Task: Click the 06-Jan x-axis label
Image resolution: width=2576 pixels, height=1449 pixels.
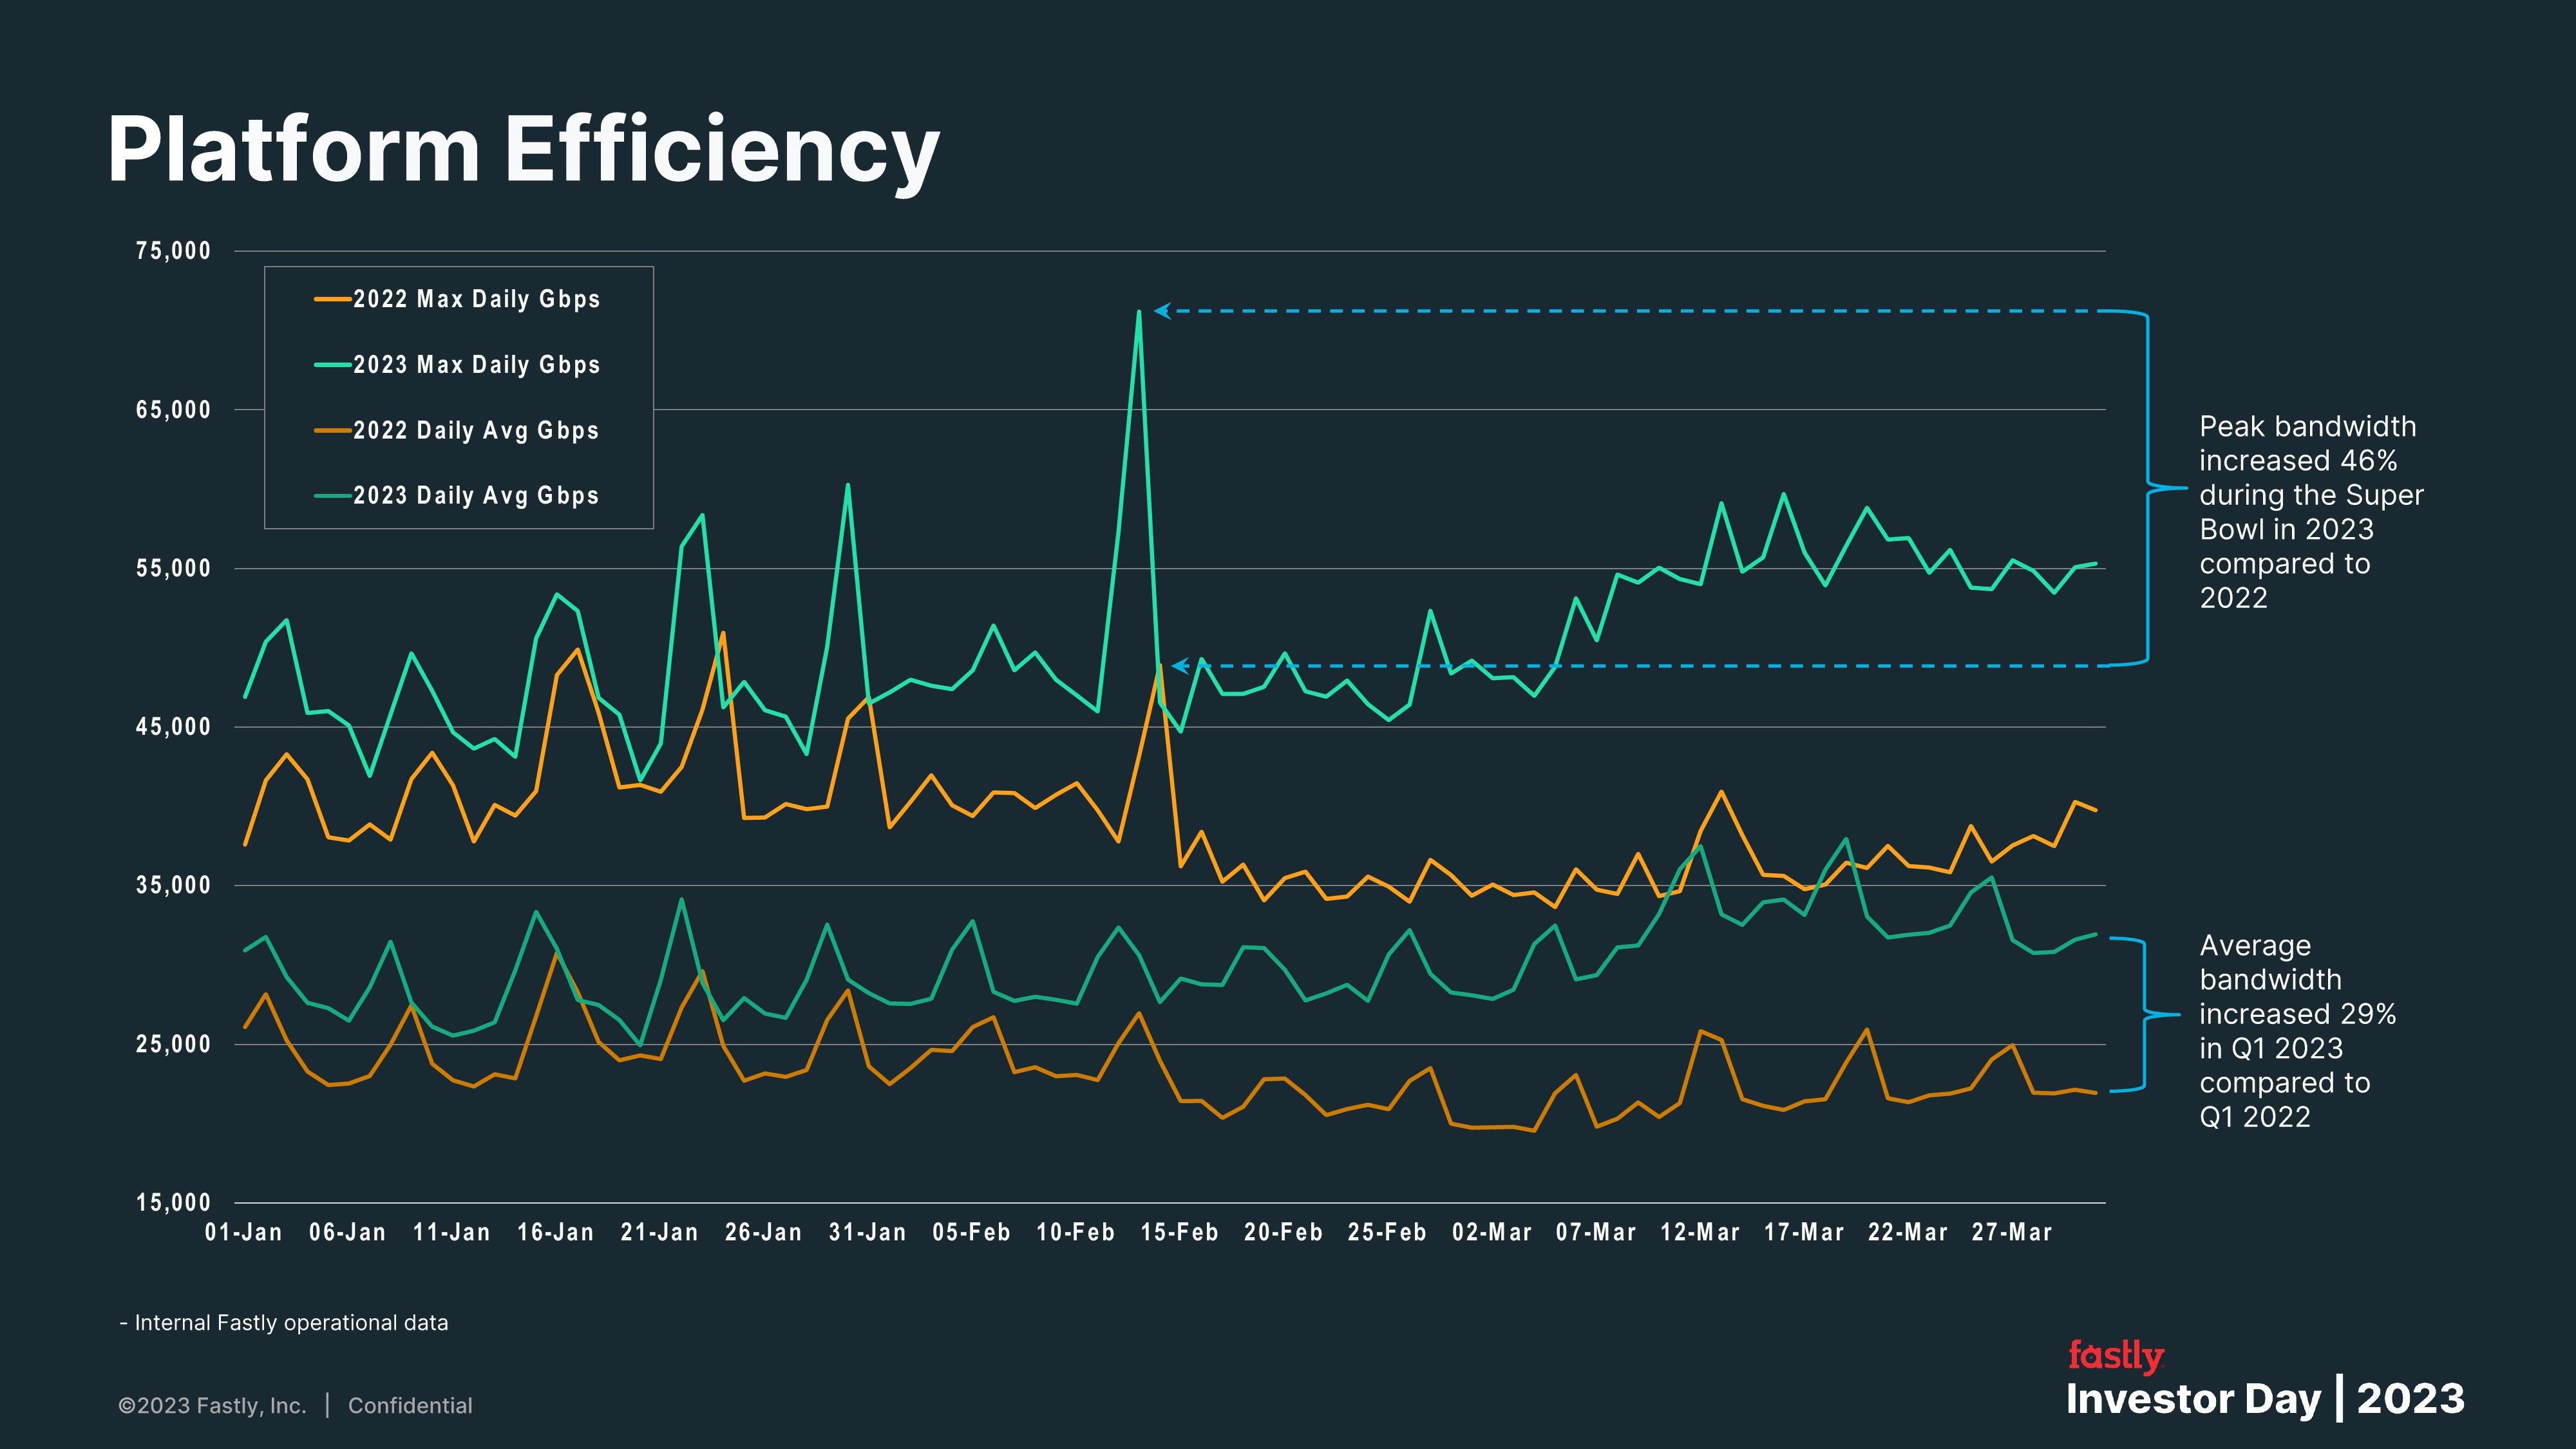Action: [348, 1232]
